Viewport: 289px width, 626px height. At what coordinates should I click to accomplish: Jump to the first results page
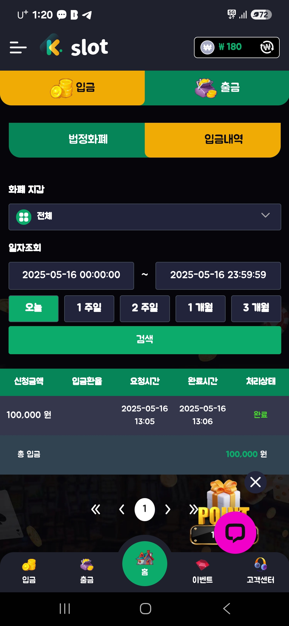point(96,509)
